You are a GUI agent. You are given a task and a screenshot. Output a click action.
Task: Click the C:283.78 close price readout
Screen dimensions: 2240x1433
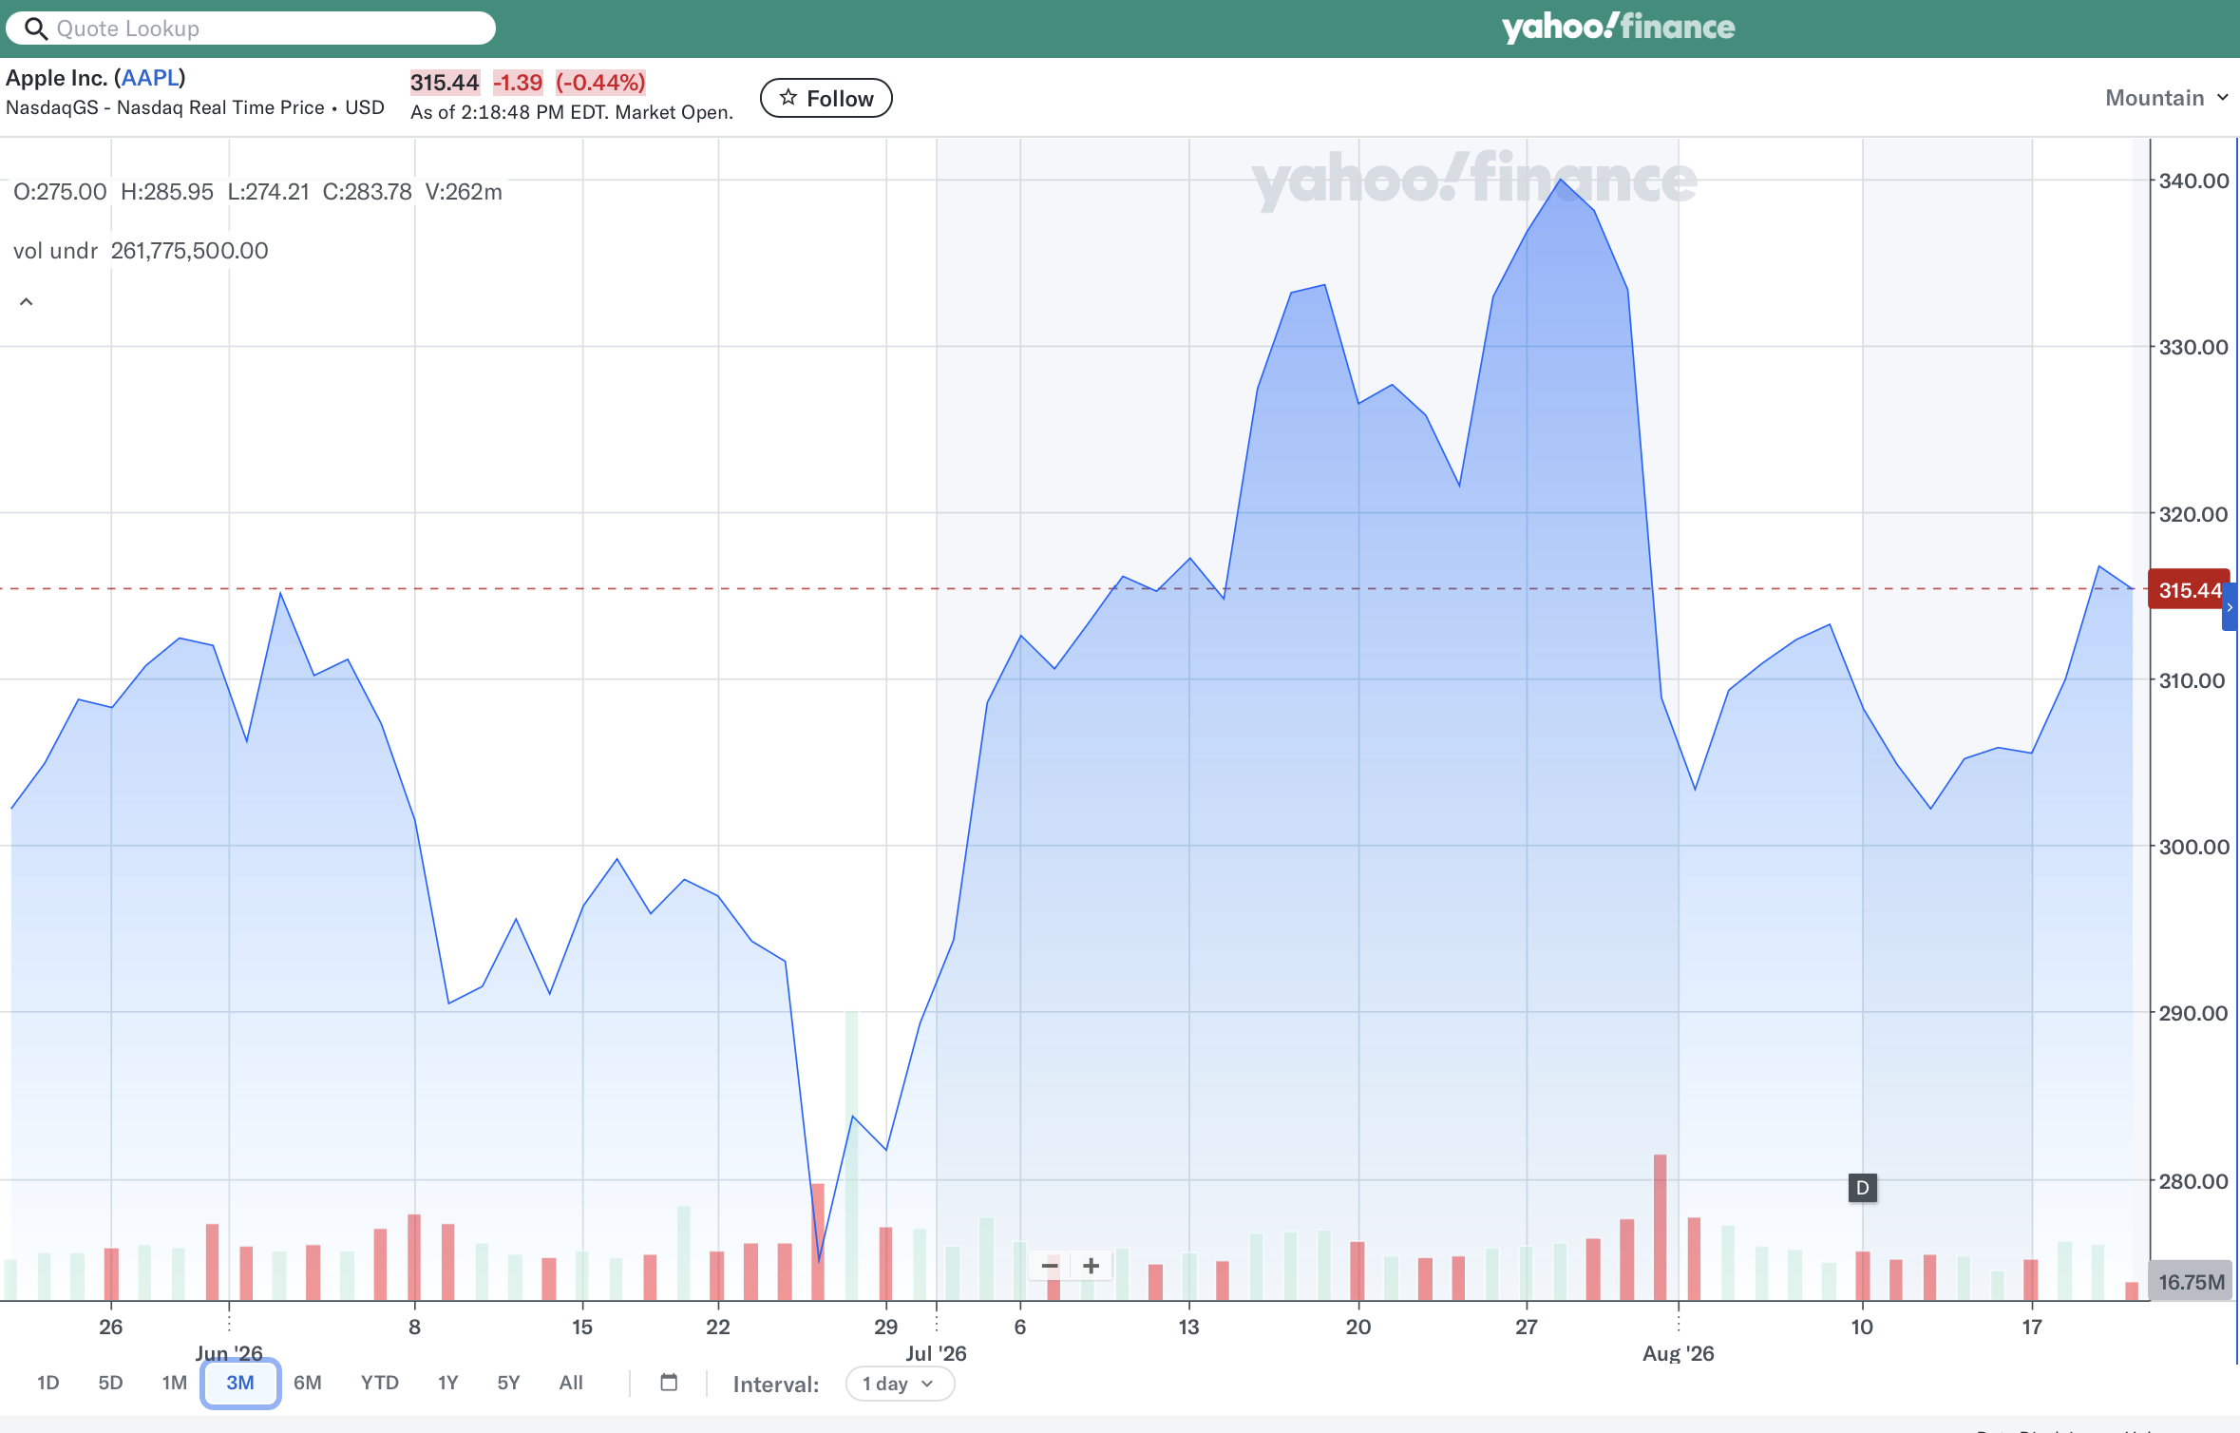click(368, 192)
